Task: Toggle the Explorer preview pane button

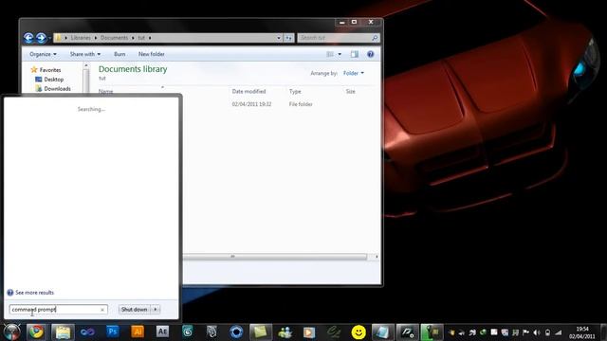Action: click(354, 54)
